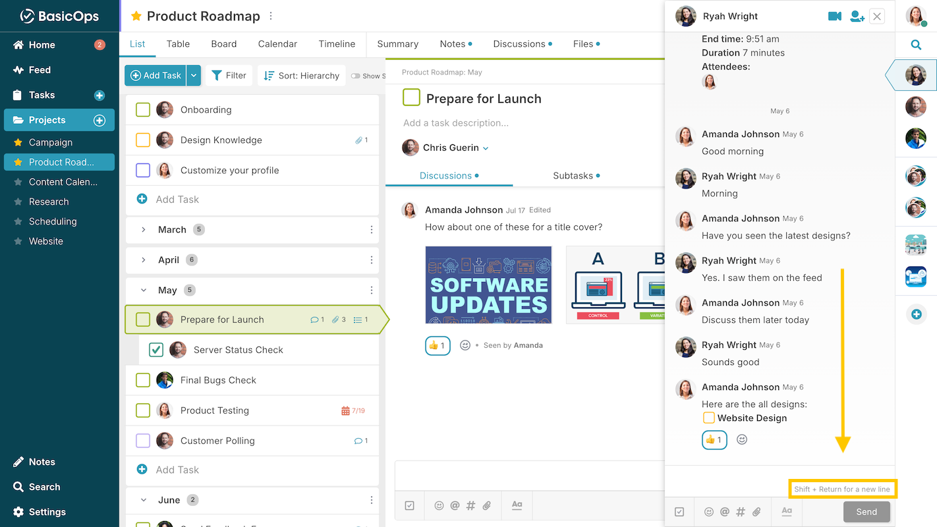Switch to the Subtasks tab in task detail
Viewport: 937px width, 527px height.
[576, 176]
